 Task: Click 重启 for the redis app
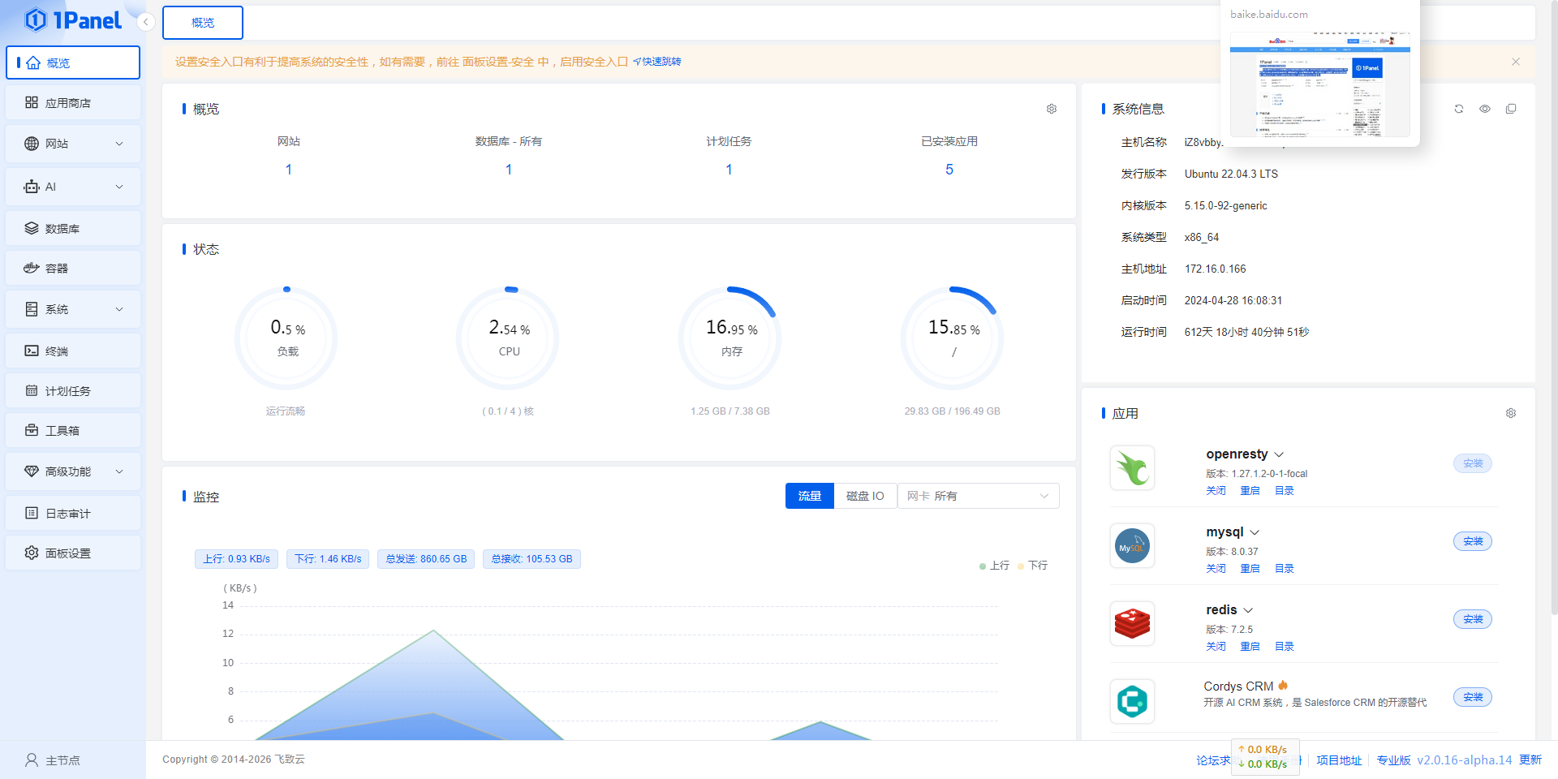coord(1250,647)
